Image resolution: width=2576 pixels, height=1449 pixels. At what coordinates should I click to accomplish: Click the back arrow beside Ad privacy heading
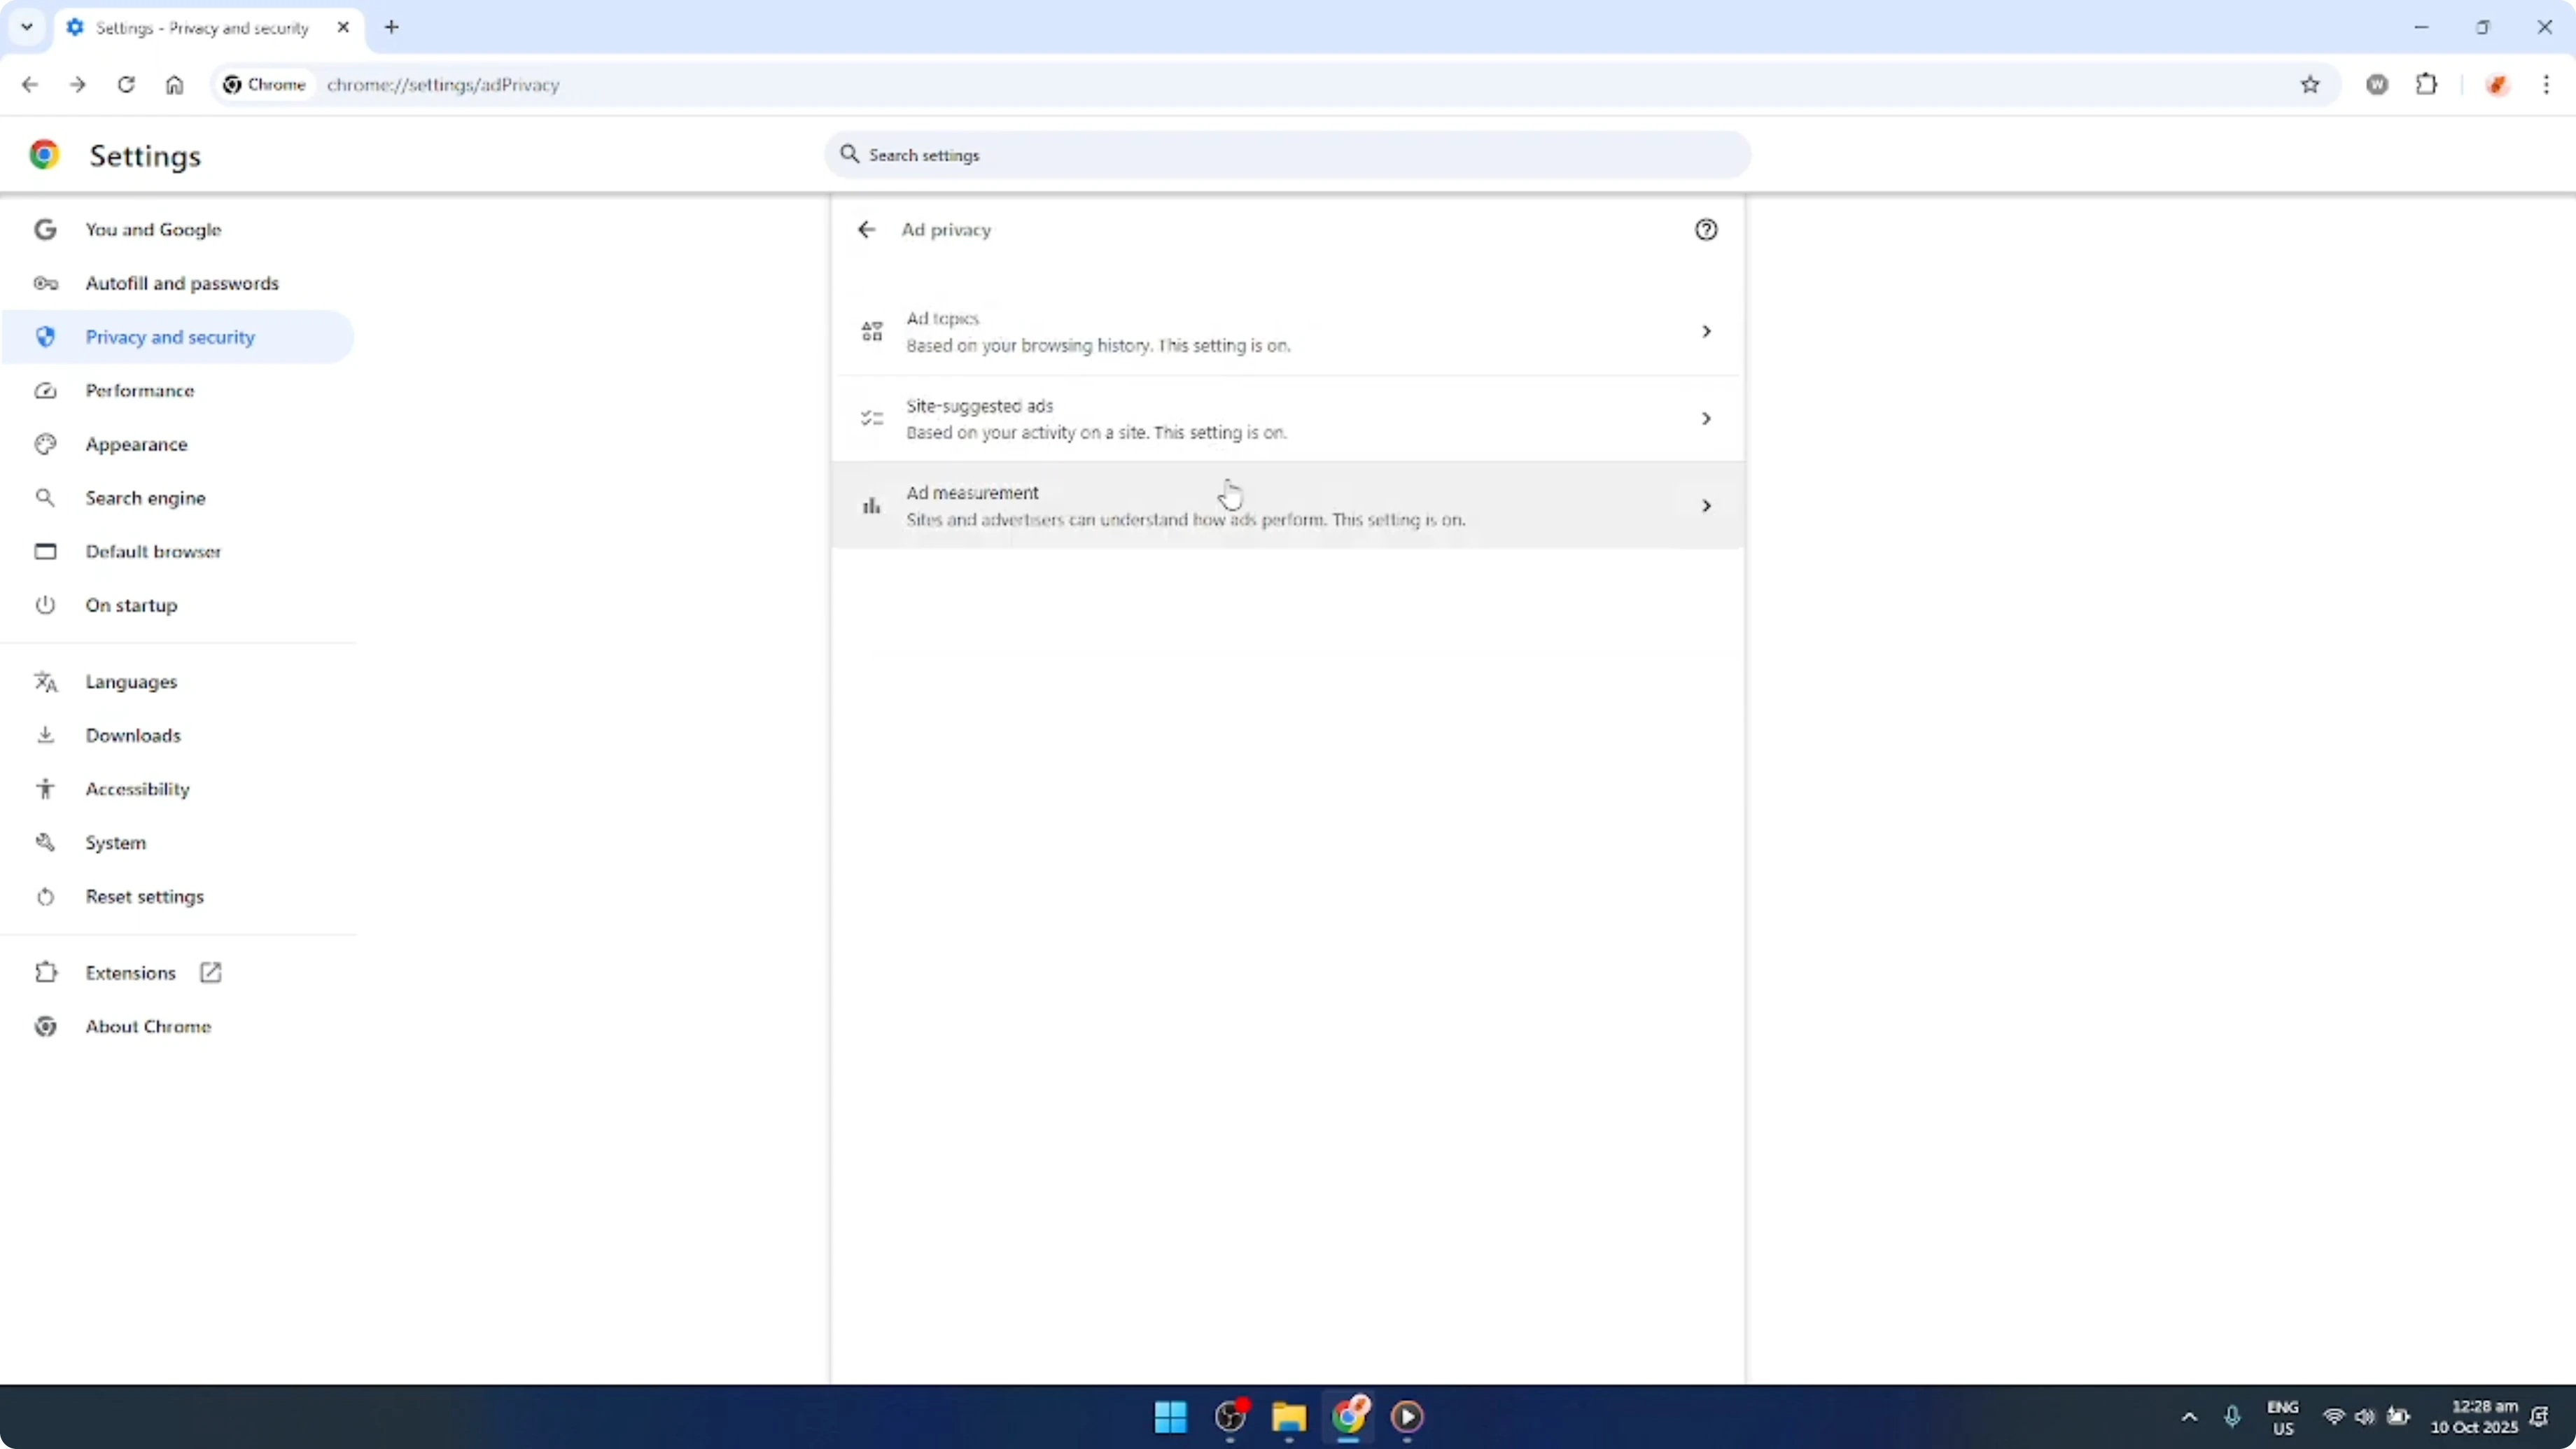coord(866,229)
